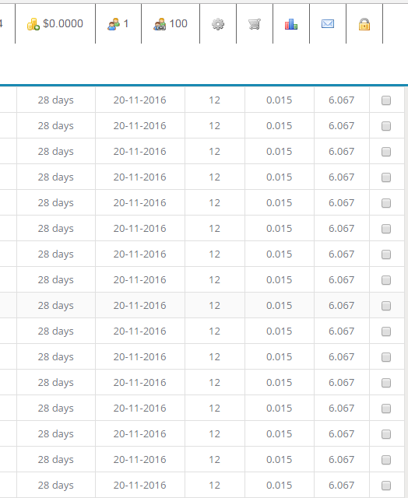Click the first row's 0.015 value
The height and width of the screenshot is (498, 408).
(x=279, y=100)
